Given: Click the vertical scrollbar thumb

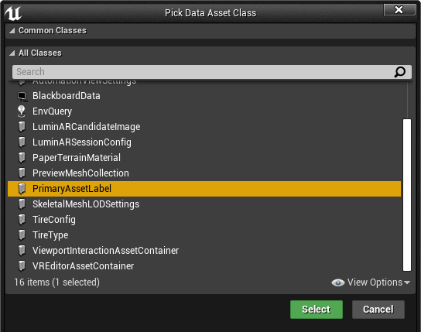Looking at the screenshot, I should [407, 195].
